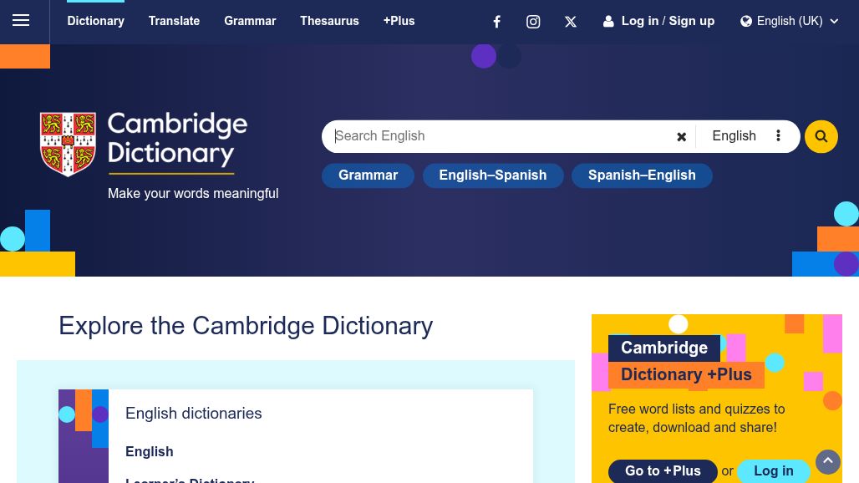Screen dimensions: 859x483
Task: Click the magnifying glass search button
Action: pyautogui.click(x=821, y=137)
